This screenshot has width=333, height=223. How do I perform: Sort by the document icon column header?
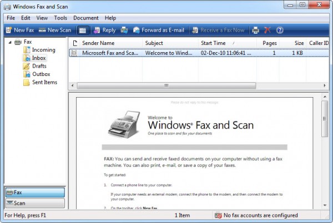pos(74,43)
